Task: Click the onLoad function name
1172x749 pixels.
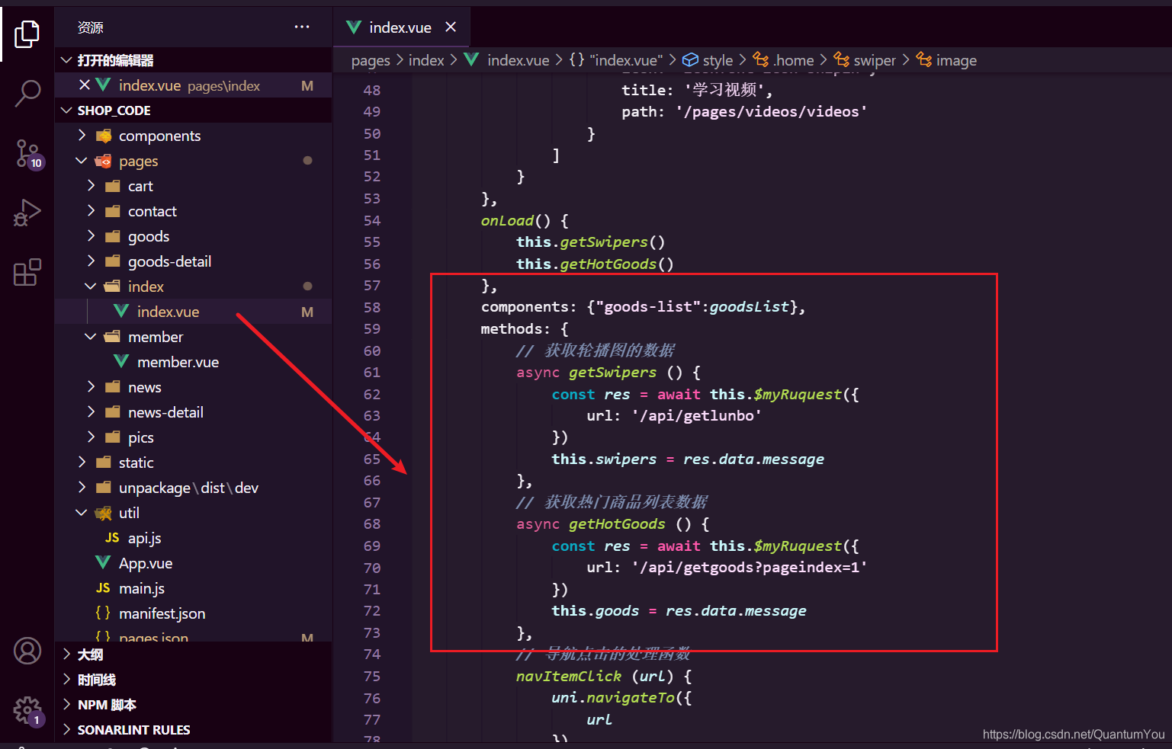Action: point(507,221)
